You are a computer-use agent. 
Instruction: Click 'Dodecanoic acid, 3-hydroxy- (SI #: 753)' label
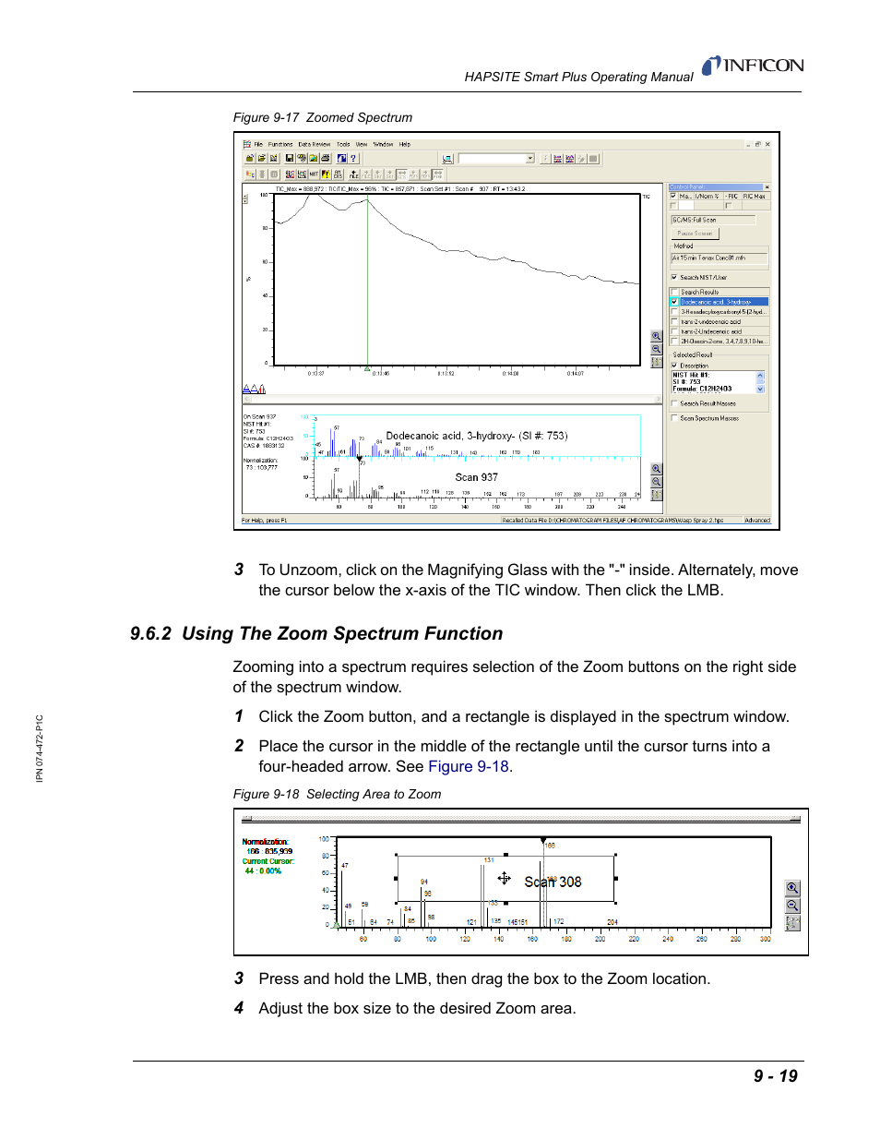pyautogui.click(x=477, y=436)
